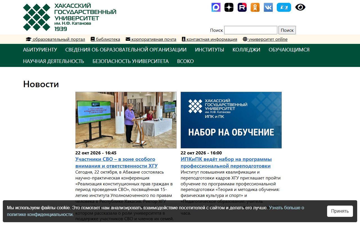Open the Odnoklassniki orange icon
Viewport: 360px width, 225px height.
coord(255,7)
